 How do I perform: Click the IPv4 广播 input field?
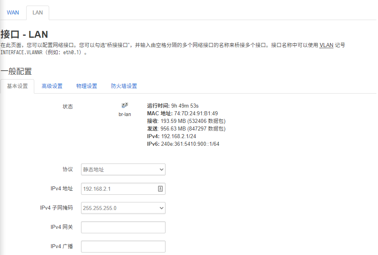tap(123, 246)
